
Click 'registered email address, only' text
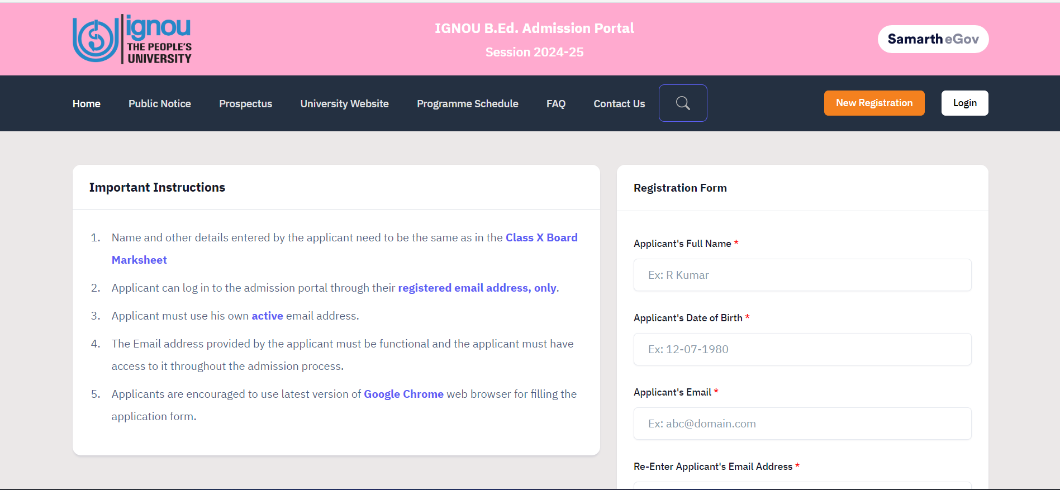click(477, 288)
